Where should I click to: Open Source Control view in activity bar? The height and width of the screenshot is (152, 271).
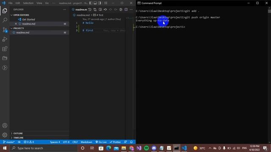click(x=5, y=30)
